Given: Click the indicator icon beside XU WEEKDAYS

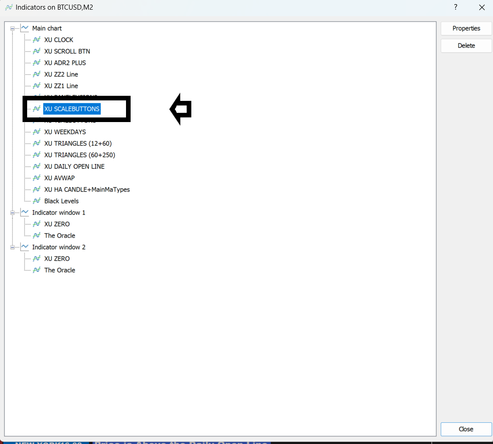Looking at the screenshot, I should coord(36,132).
